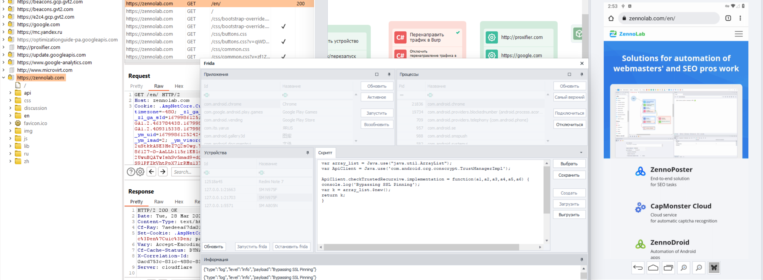
Task: Toggle pin on Приложения panel
Action: tap(389, 74)
